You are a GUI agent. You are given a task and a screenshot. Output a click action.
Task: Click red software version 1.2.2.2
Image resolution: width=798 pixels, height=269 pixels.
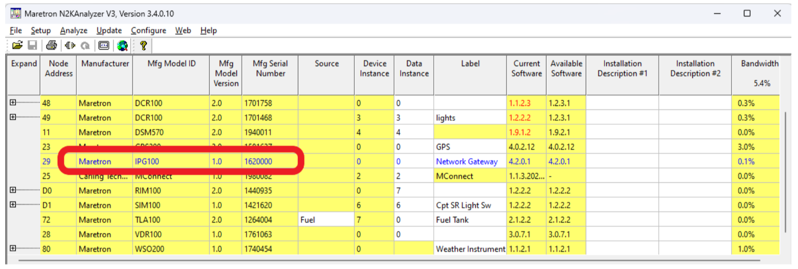tap(519, 117)
